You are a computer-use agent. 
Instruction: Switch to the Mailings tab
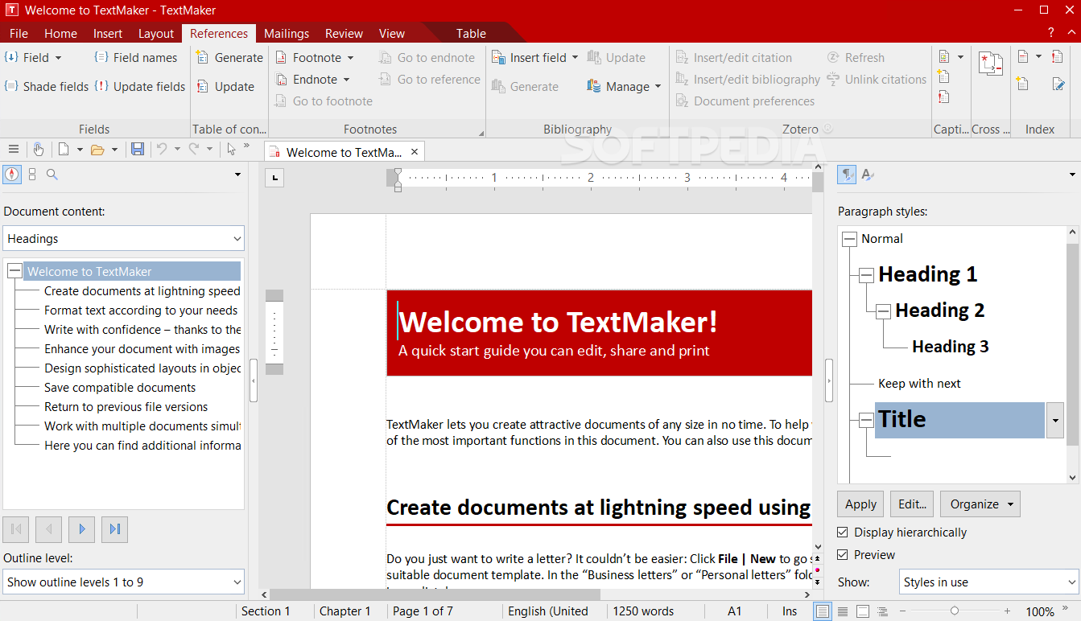point(287,34)
